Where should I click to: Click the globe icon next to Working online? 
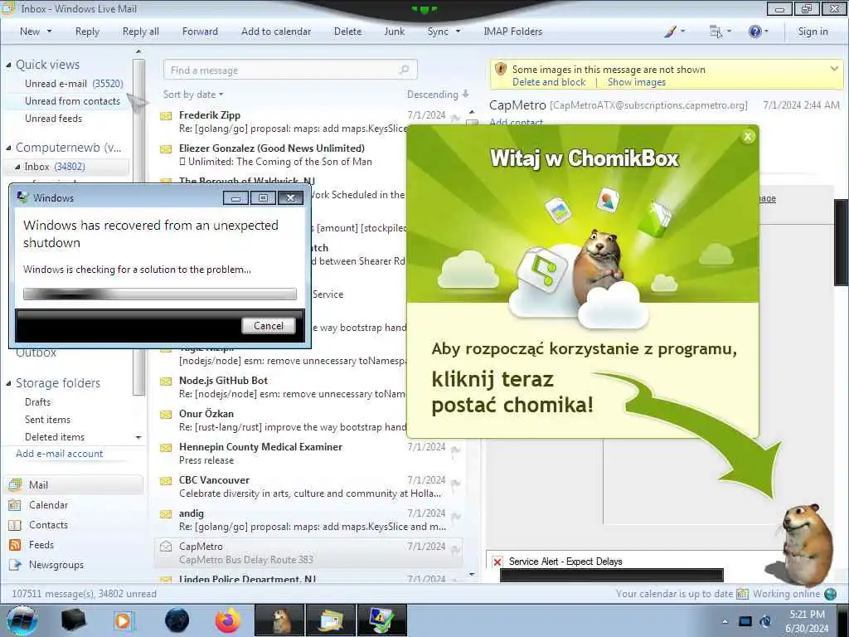click(x=830, y=594)
